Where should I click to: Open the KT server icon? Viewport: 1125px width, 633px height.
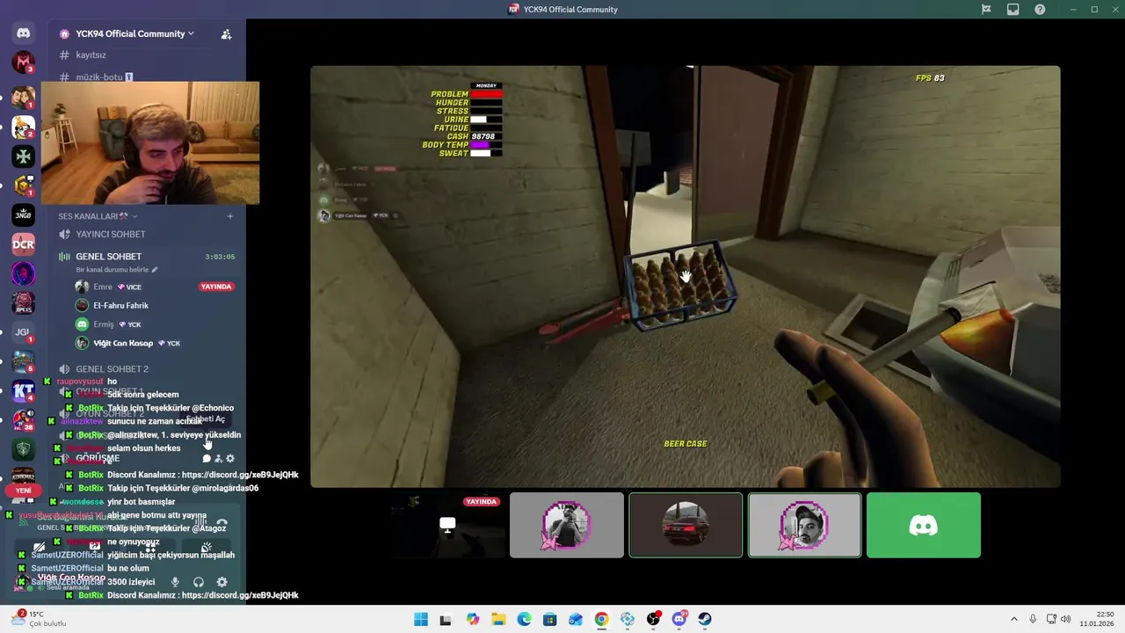(x=24, y=391)
